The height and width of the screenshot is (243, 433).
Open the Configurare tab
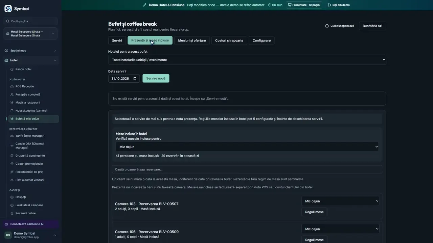261,40
